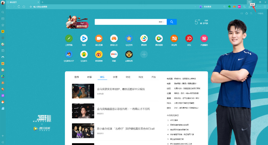Viewport: 268px width, 145px height.
Task: Switch to 财经 news tab
Action: (128, 77)
